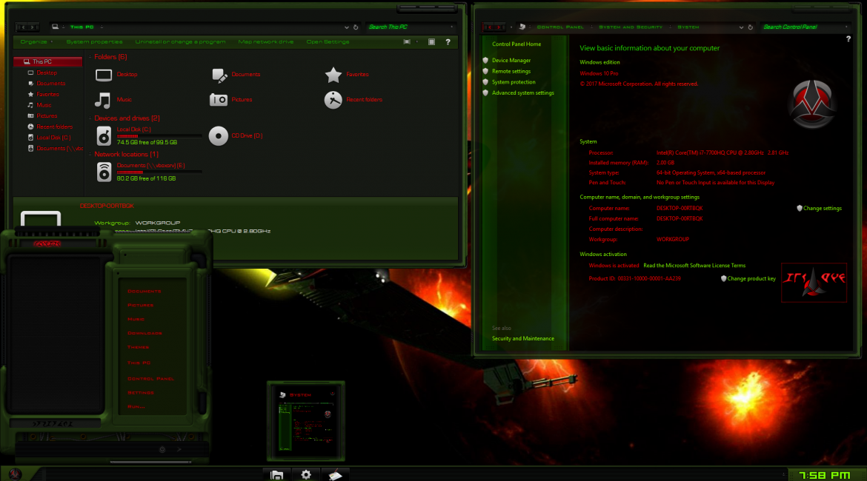The width and height of the screenshot is (867, 481).
Task: Open help in the This PC window
Action: click(x=448, y=42)
